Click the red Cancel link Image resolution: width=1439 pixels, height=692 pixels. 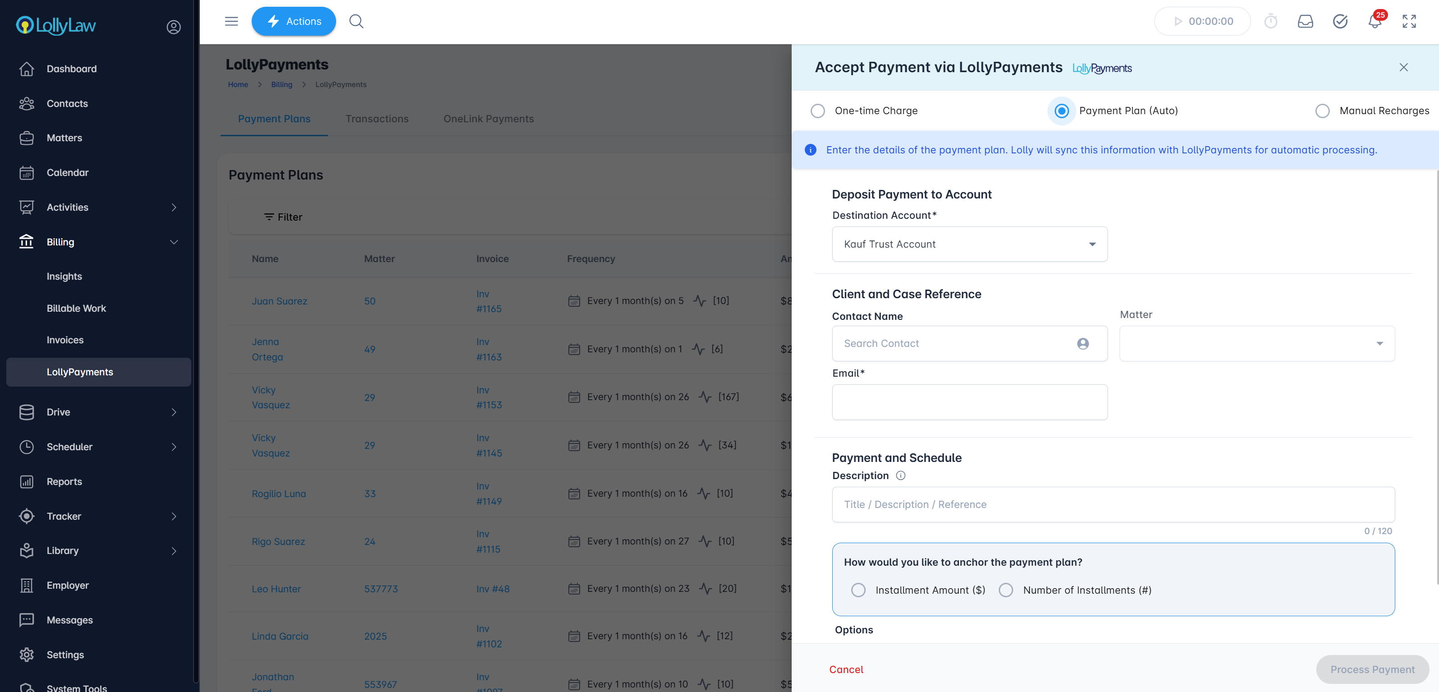point(846,669)
